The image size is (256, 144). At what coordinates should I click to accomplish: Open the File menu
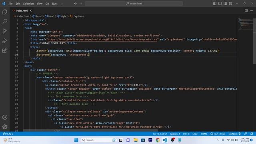(10, 4)
